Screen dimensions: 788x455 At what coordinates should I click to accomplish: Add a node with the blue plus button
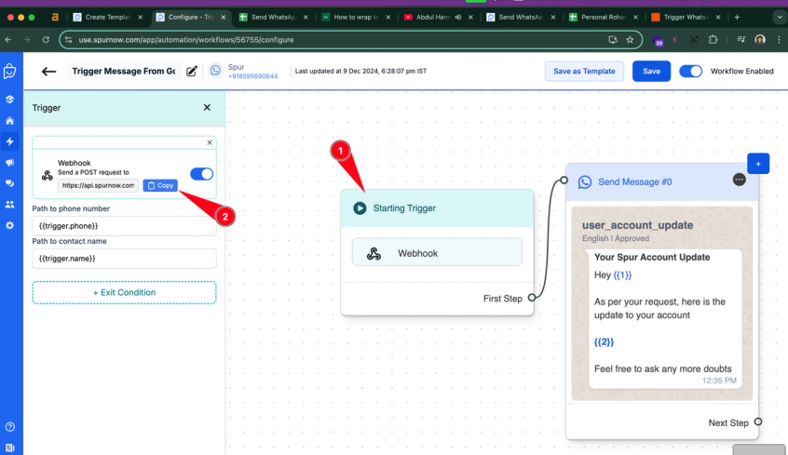tap(758, 164)
